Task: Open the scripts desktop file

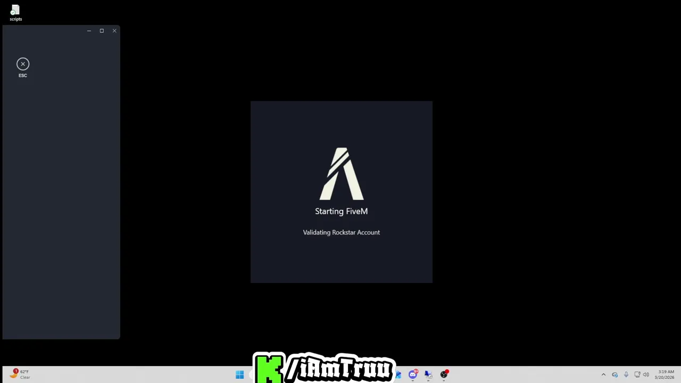Action: pyautogui.click(x=15, y=13)
